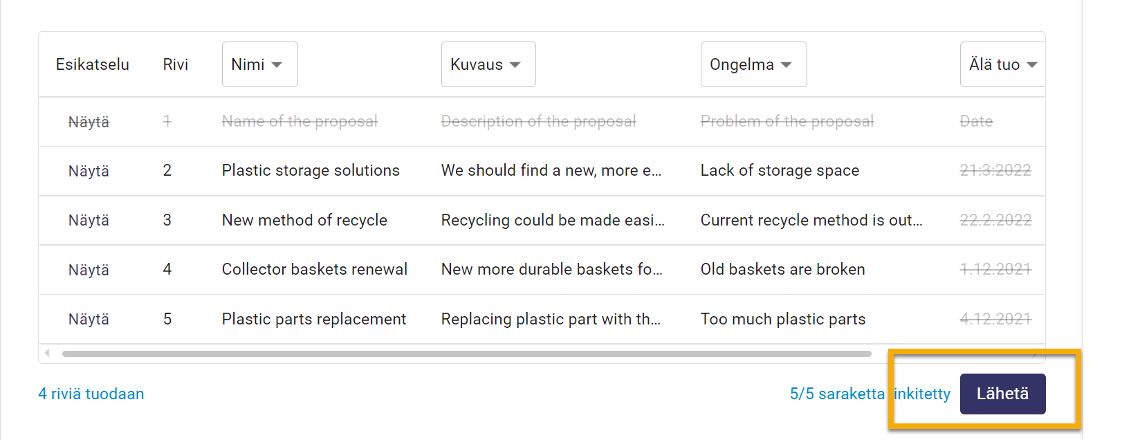Click Näytä preview for row 5
The image size is (1122, 440).
coord(89,319)
